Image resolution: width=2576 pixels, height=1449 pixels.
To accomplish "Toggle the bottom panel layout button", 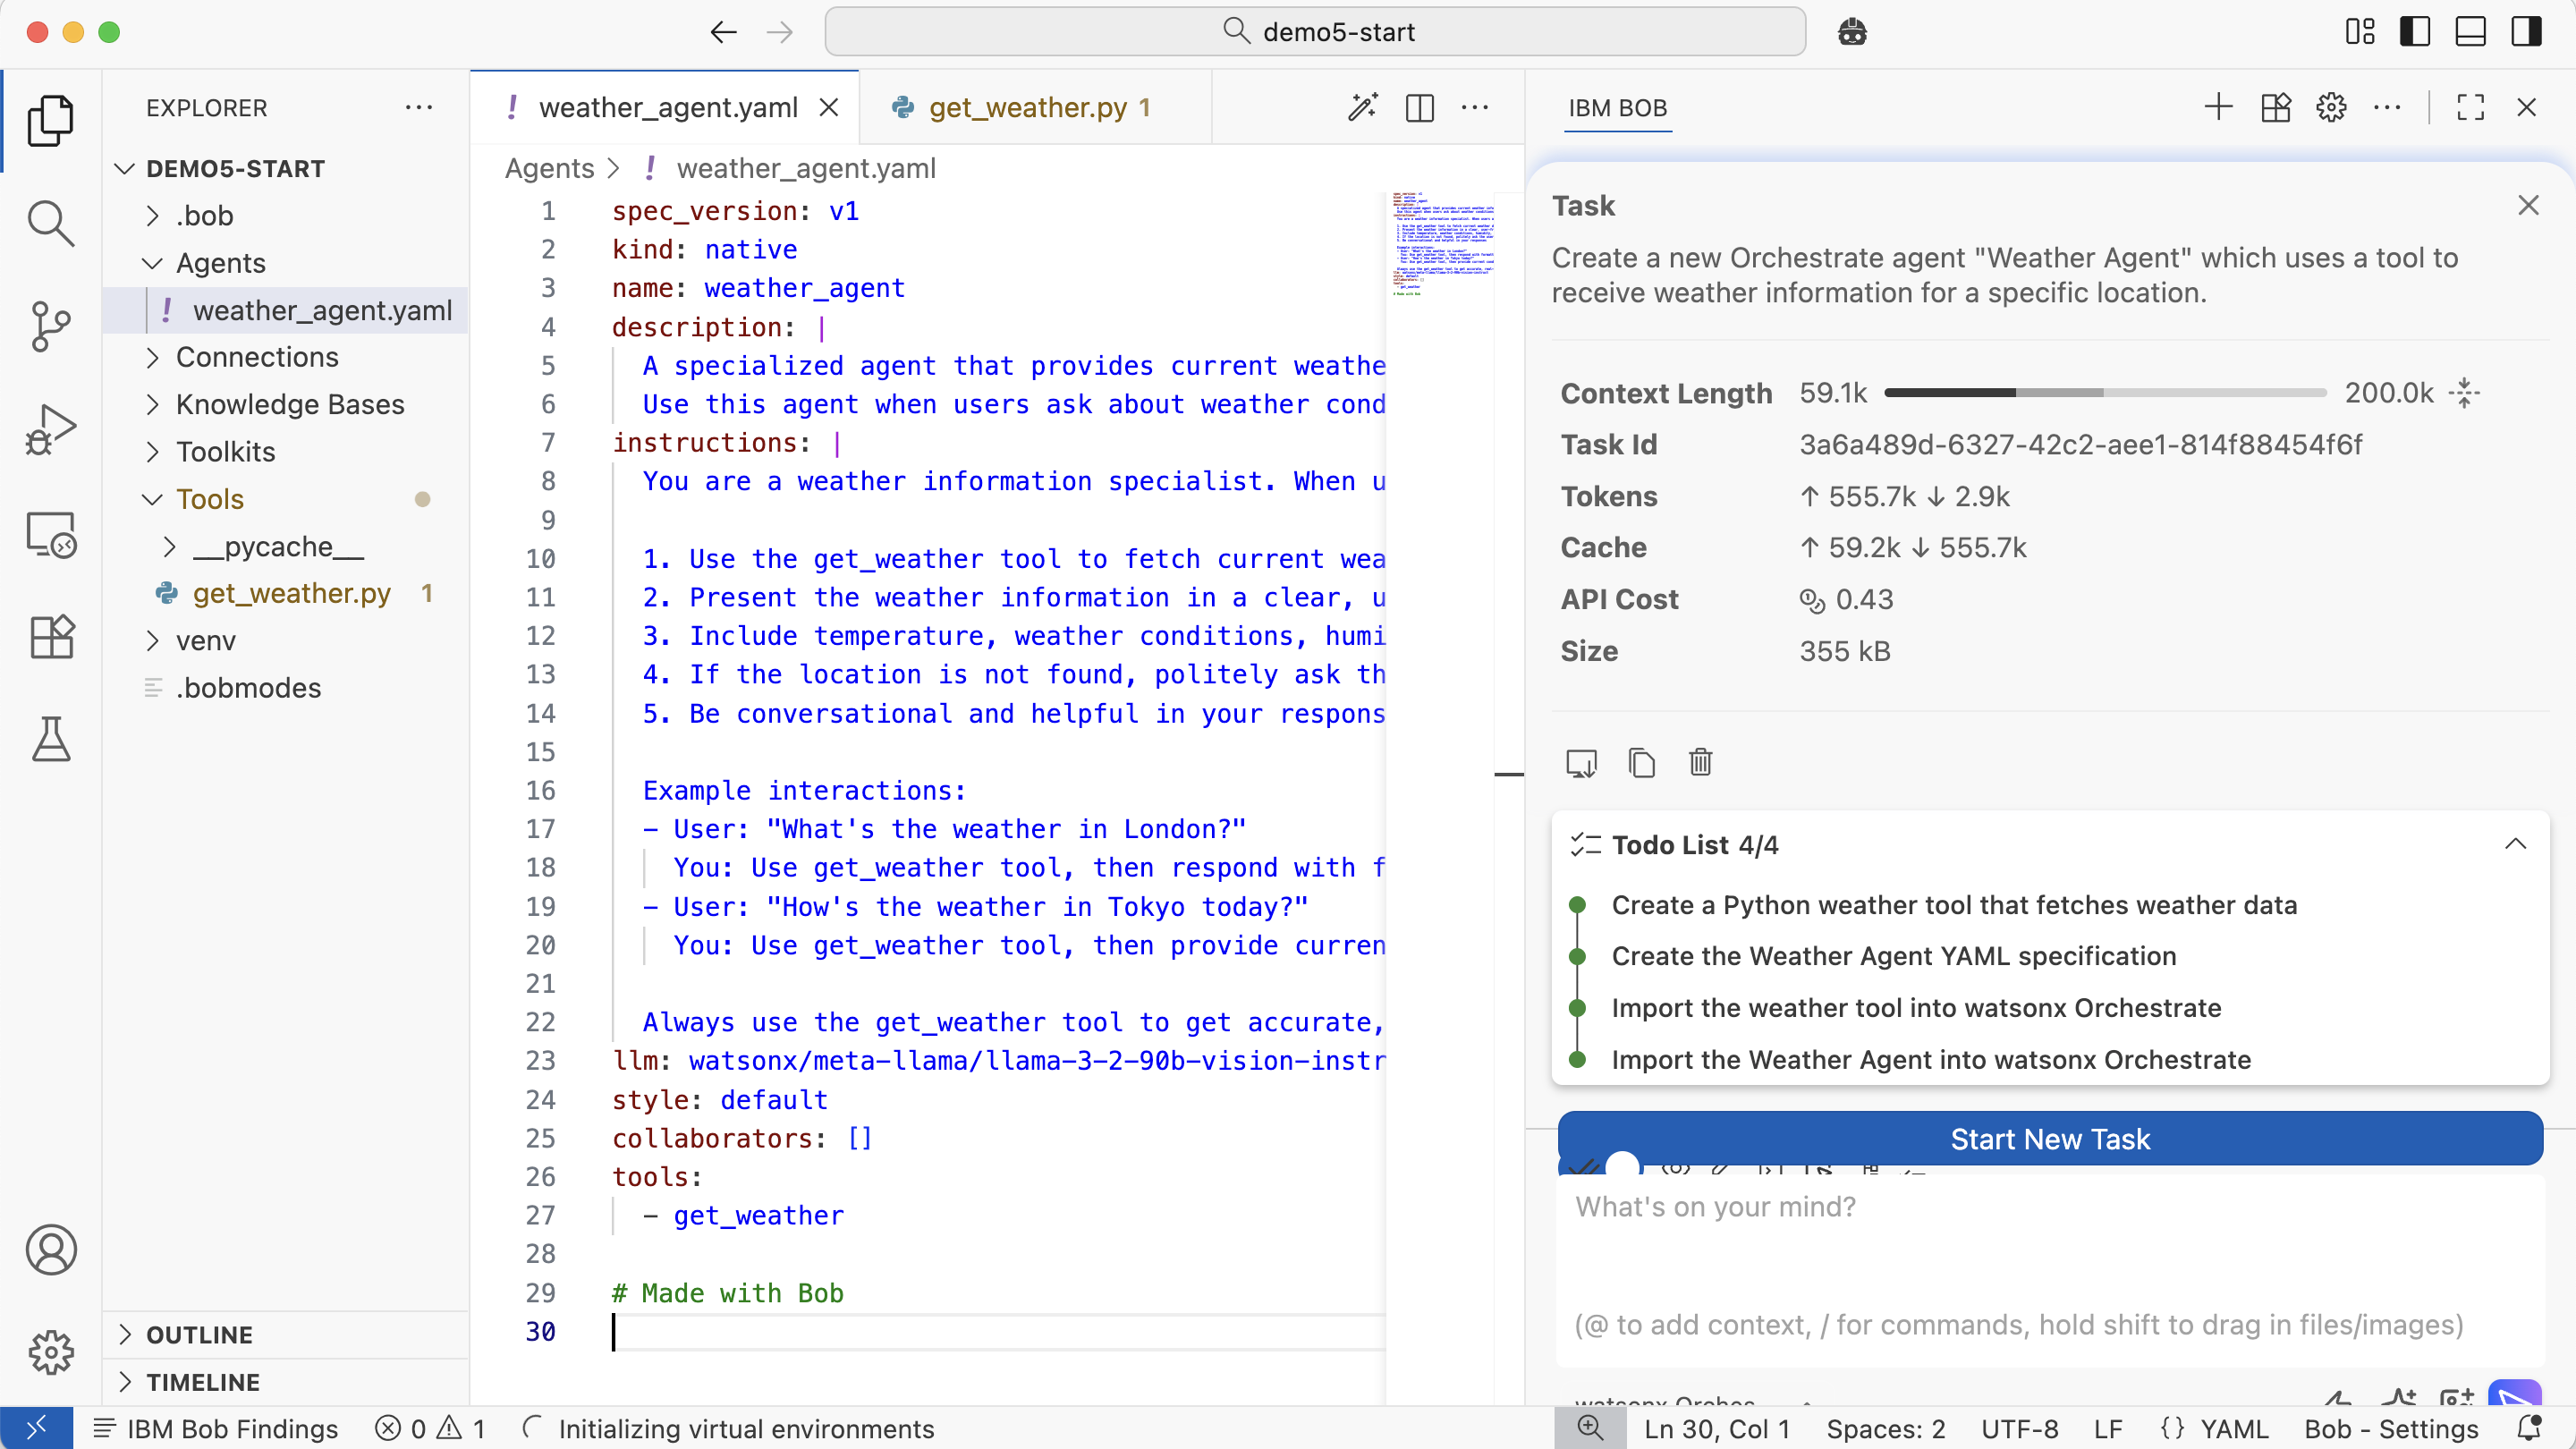I will pyautogui.click(x=2470, y=32).
